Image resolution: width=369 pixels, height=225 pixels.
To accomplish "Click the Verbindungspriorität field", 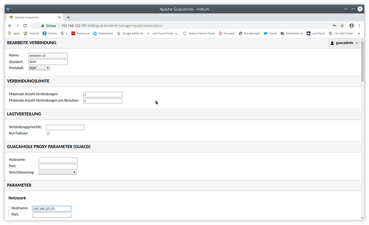I will tap(65, 128).
